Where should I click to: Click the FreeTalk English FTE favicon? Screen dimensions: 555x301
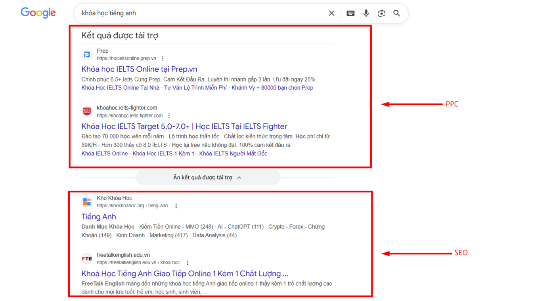click(x=87, y=259)
